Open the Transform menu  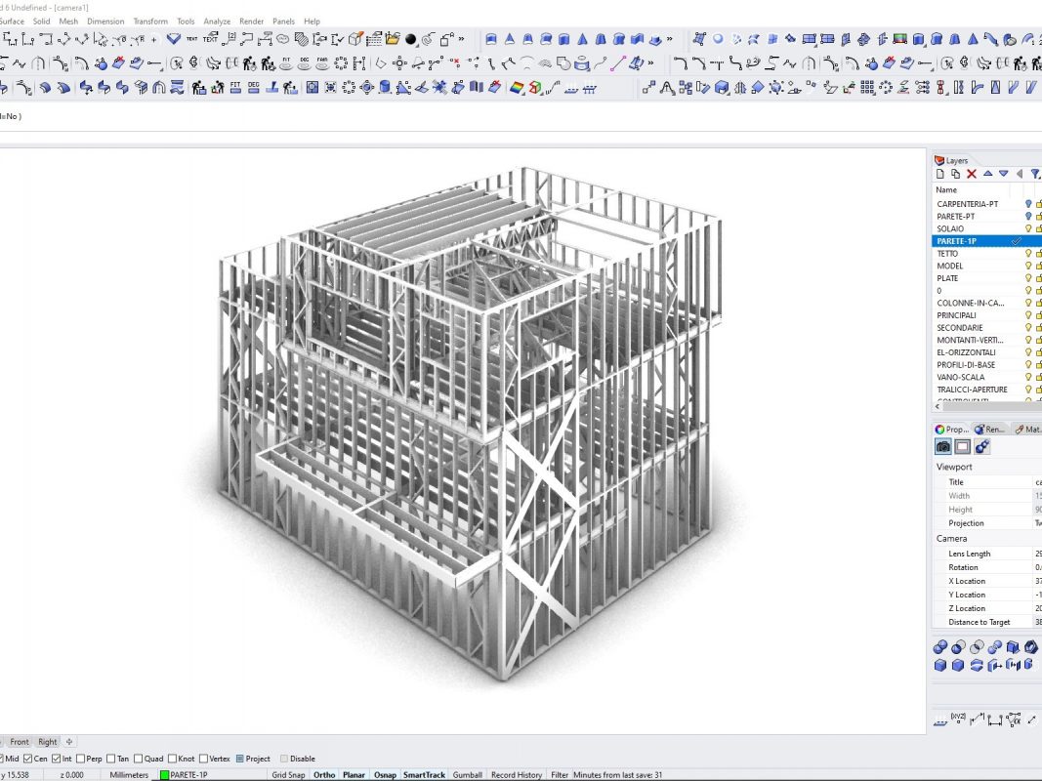(150, 21)
